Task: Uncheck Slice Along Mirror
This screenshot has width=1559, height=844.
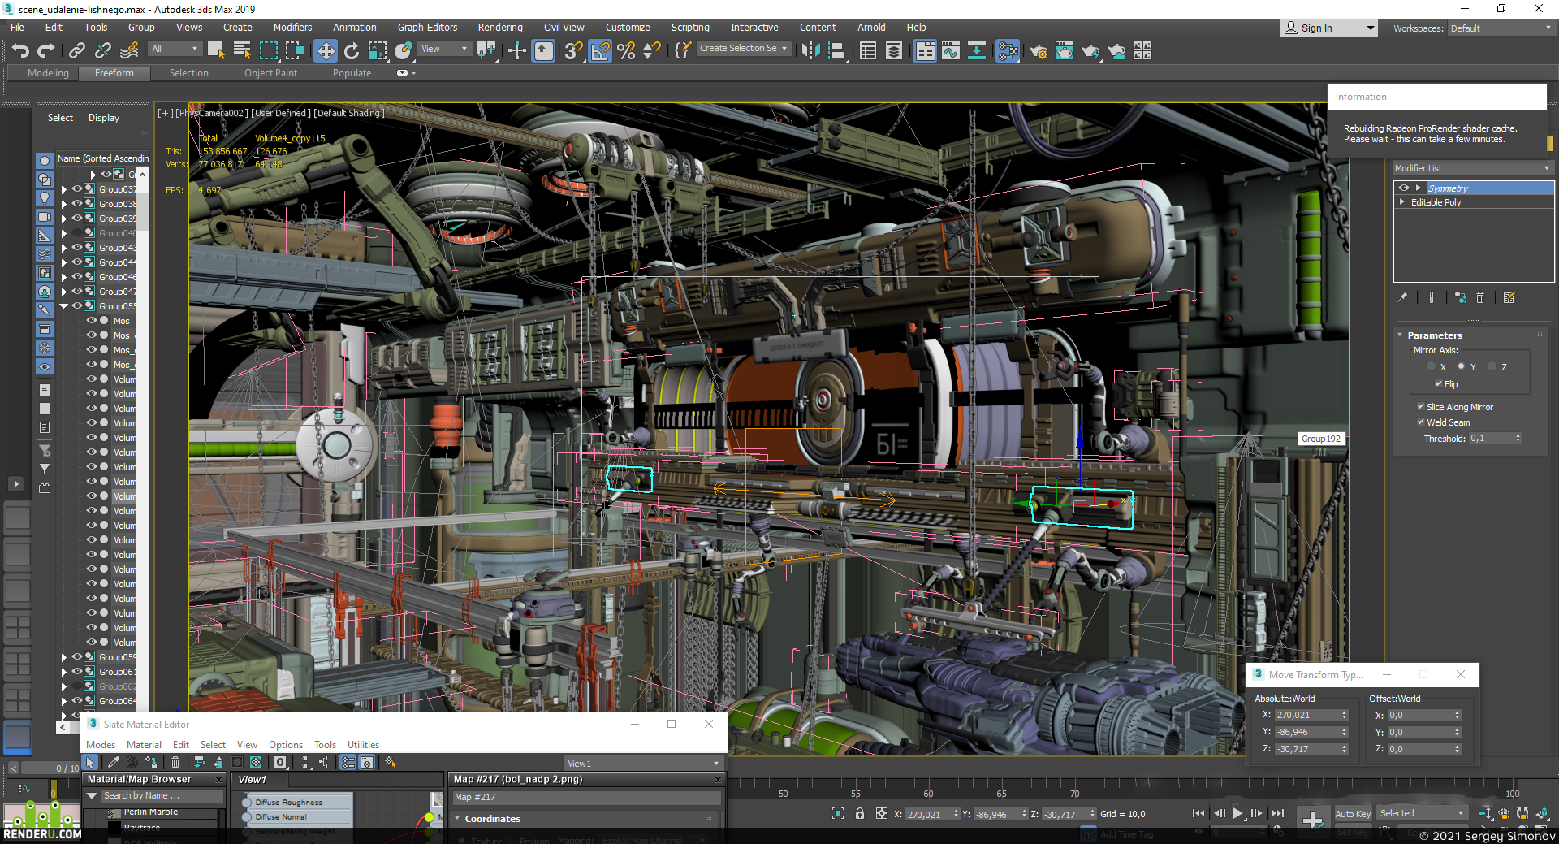Action: [1421, 407]
